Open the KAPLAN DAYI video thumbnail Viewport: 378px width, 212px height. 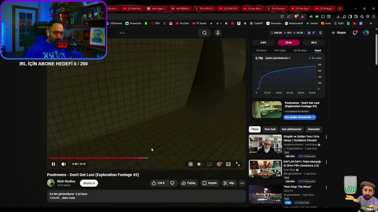point(265,169)
